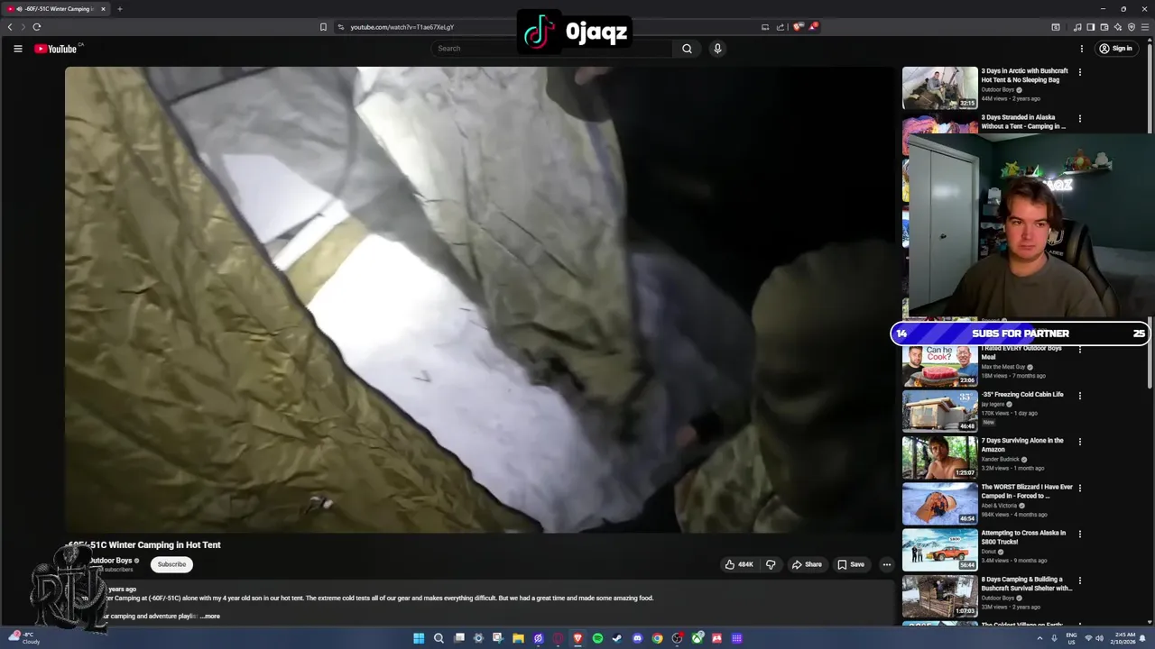Open volume control in system tray
1155x649 pixels.
[1100, 638]
